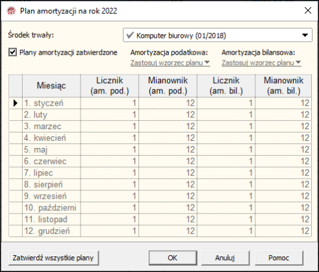Image resolution: width=319 pixels, height=272 pixels.
Task: Click the GT application icon in title bar
Action: pos(12,11)
